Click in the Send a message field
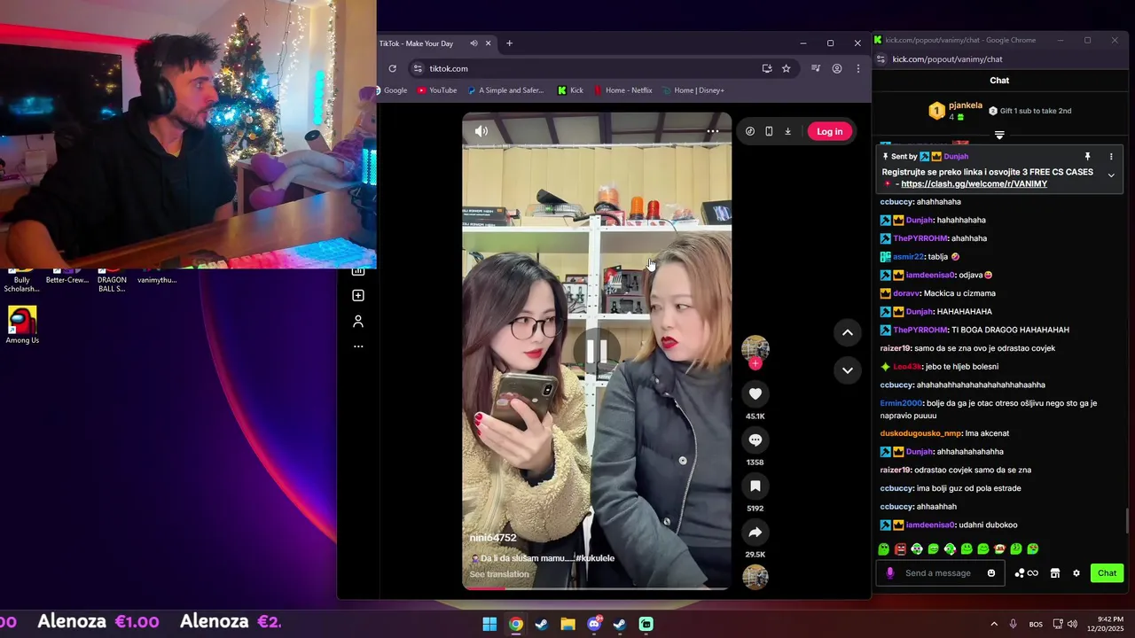The width and height of the screenshot is (1135, 638). [940, 573]
